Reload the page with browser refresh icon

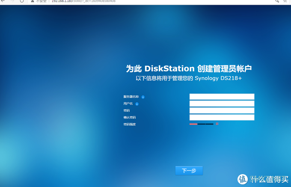click(x=22, y=1)
